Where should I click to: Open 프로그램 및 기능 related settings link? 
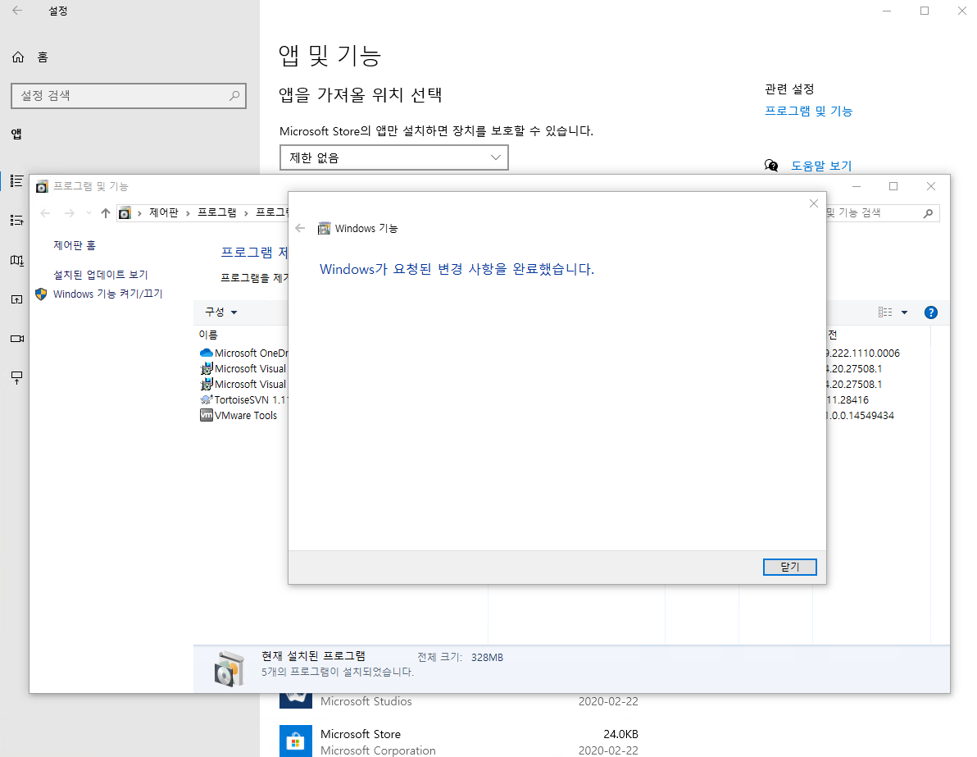tap(808, 111)
